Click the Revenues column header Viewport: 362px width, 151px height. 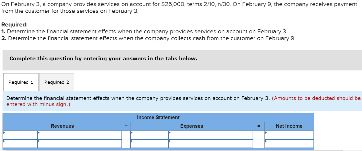(62, 126)
